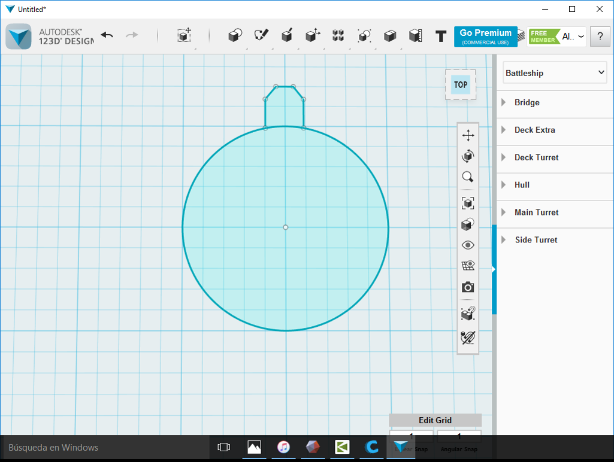Select the Zoom magnifier tool
The width and height of the screenshot is (614, 462).
(x=468, y=177)
